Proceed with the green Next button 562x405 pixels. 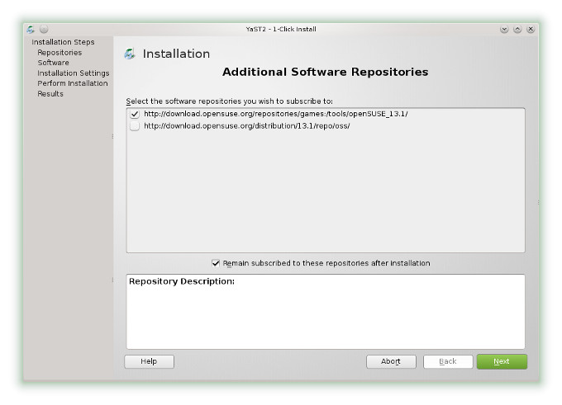coord(502,361)
